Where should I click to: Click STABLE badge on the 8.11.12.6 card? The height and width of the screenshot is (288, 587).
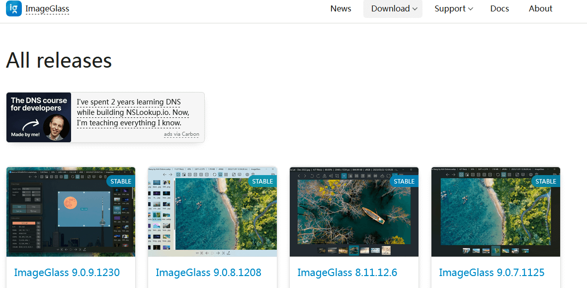(x=404, y=182)
